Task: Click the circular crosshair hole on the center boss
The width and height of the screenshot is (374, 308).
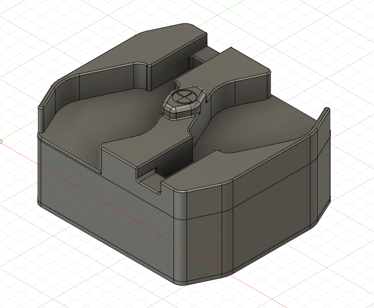Action: (185, 96)
